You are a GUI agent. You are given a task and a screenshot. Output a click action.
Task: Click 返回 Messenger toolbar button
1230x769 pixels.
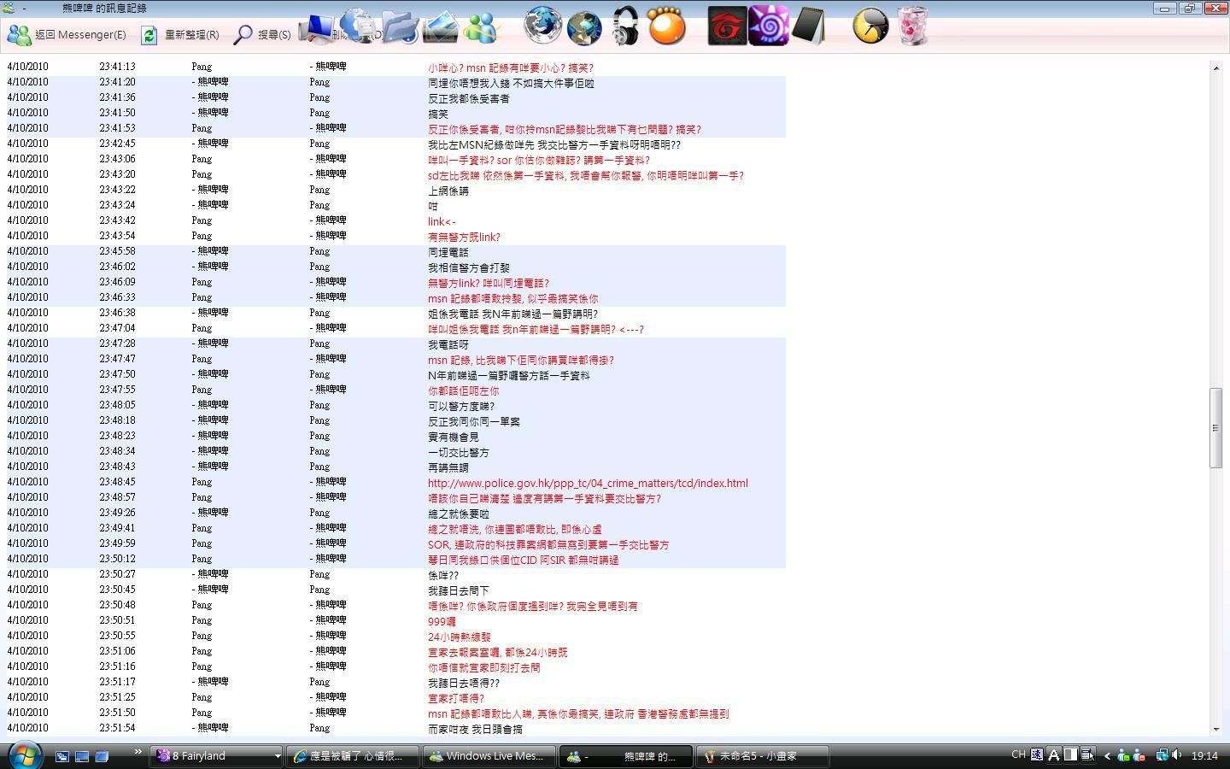[67, 35]
